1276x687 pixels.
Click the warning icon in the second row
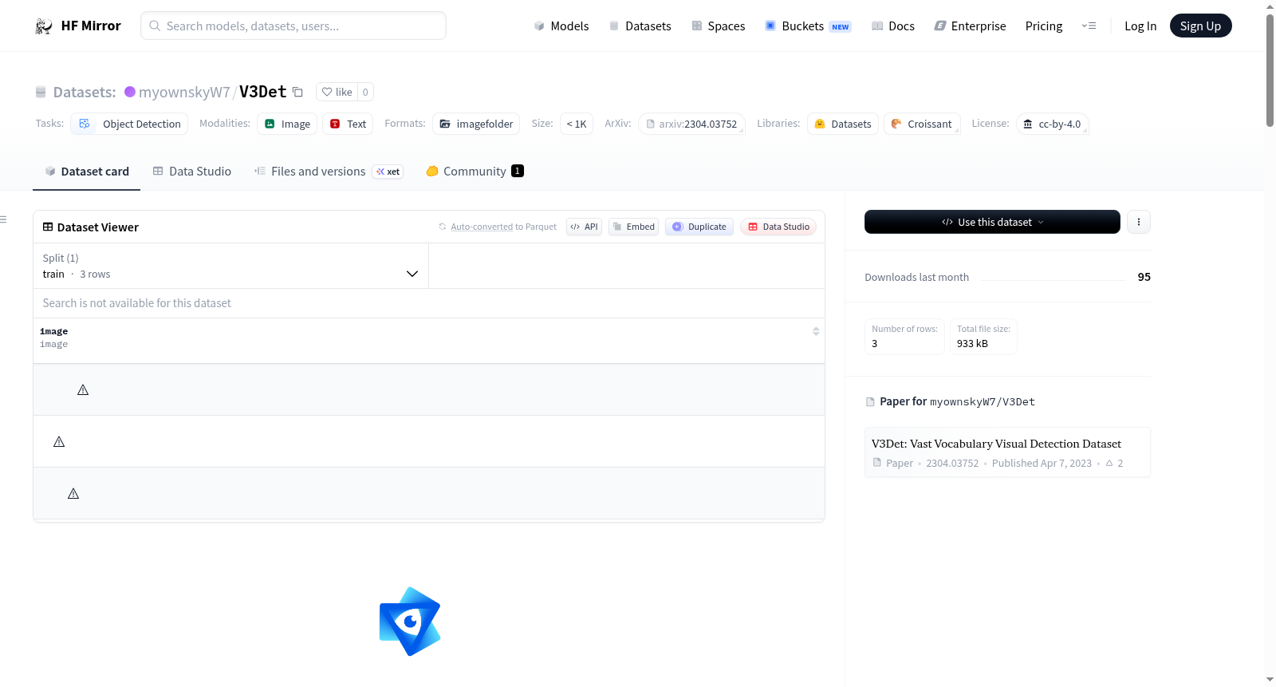[59, 441]
